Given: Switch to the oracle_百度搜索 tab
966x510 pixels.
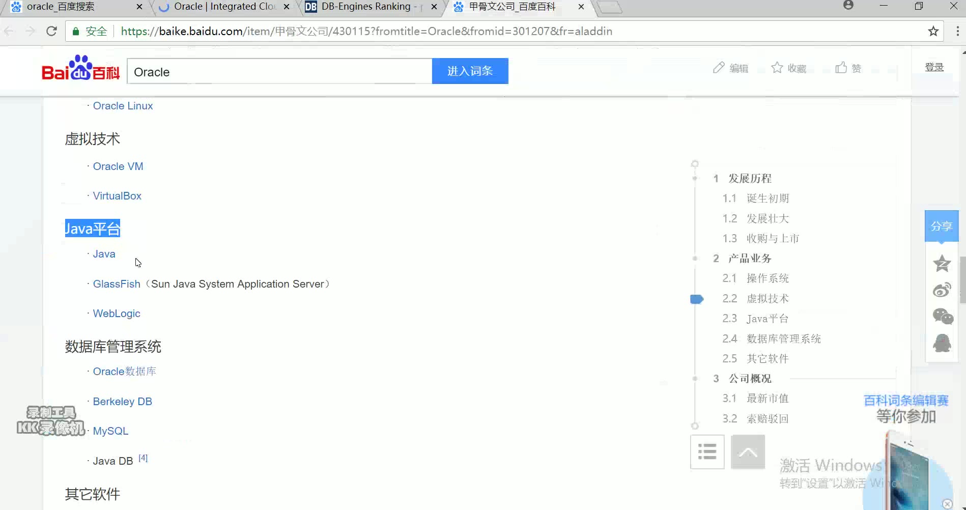Looking at the screenshot, I should (66, 7).
